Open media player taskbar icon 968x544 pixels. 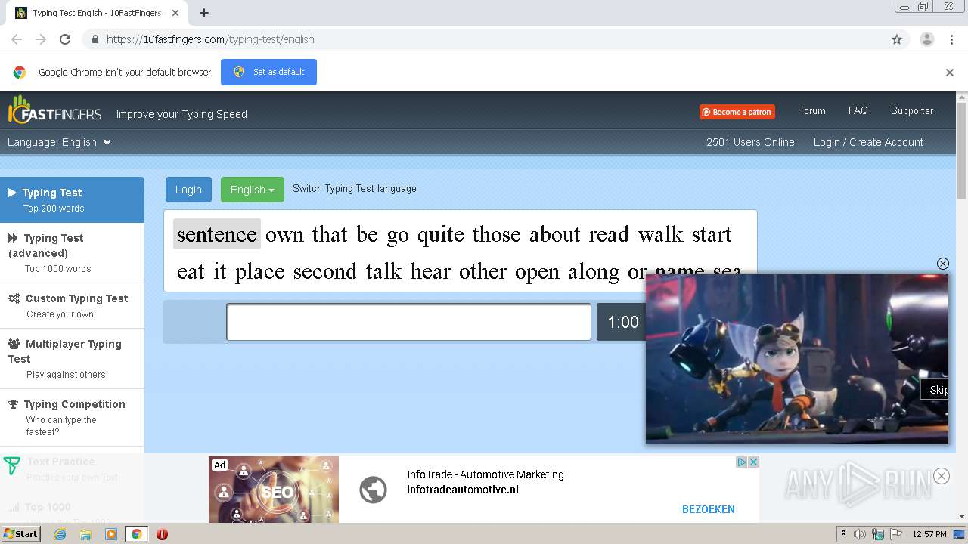tap(111, 534)
